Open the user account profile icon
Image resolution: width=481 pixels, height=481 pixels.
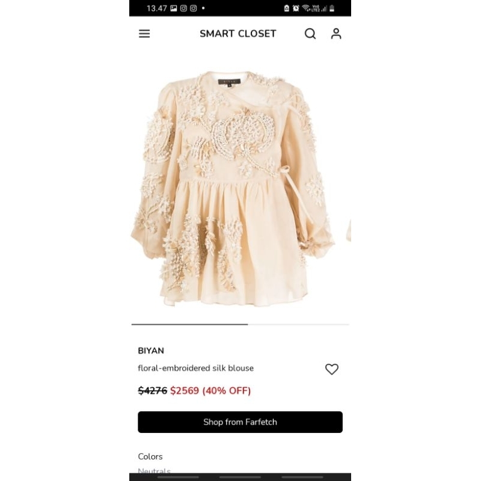(x=336, y=34)
